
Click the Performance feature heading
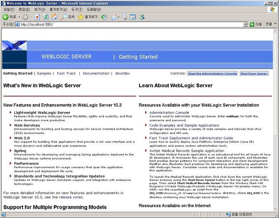coord(26,163)
